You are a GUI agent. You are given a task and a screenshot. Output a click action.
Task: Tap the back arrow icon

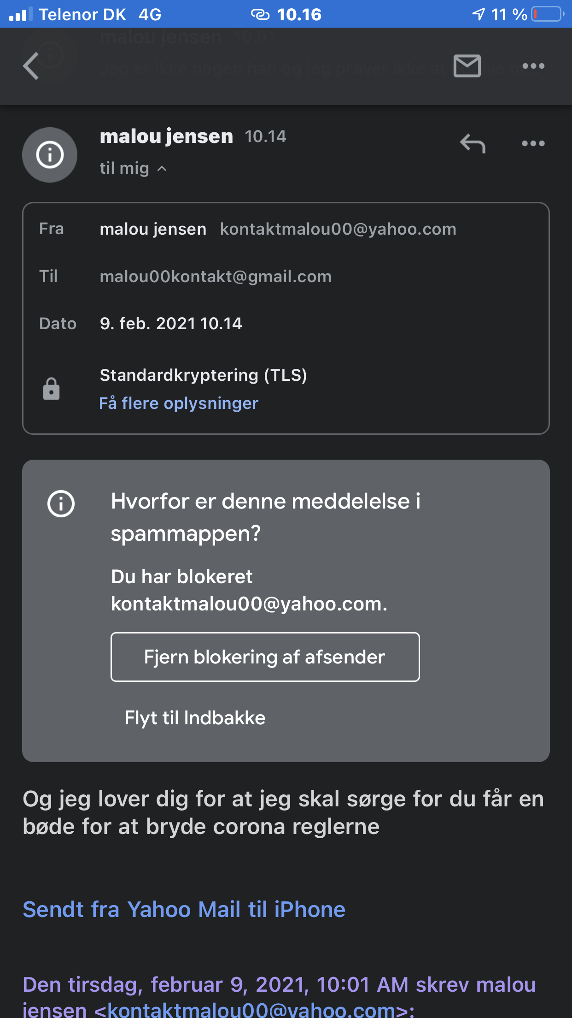pos(31,66)
